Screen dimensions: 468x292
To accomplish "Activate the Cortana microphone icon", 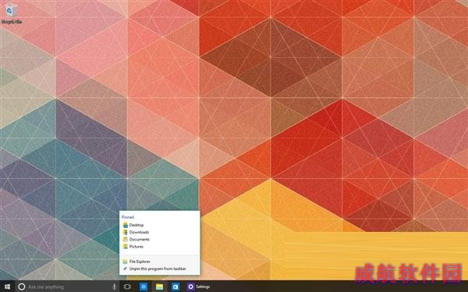I will click(114, 287).
